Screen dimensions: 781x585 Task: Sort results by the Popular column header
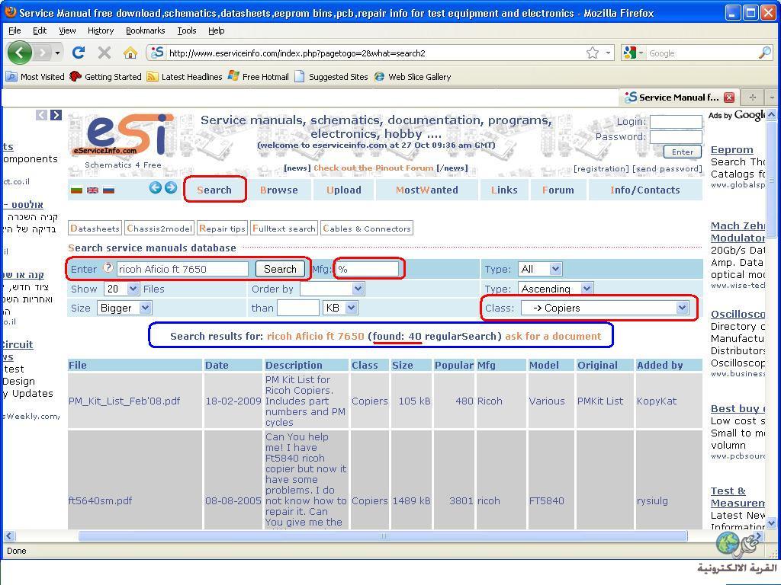pos(454,365)
